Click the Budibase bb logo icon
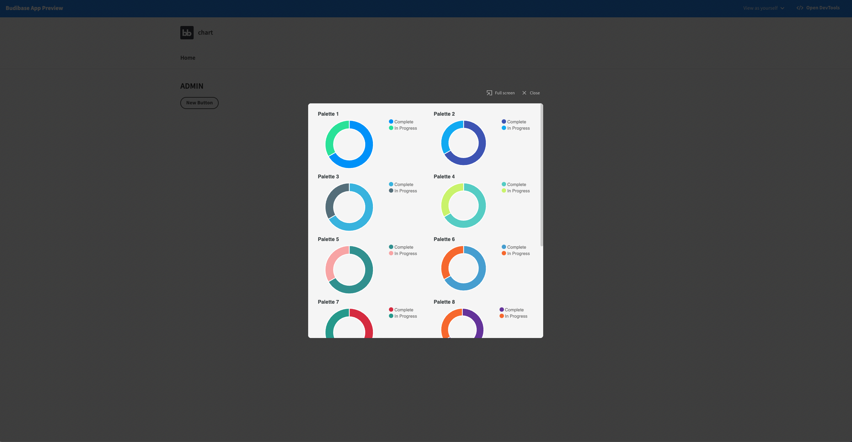The width and height of the screenshot is (852, 442). tap(187, 33)
